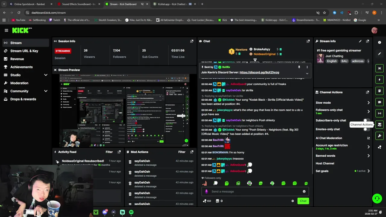Toggle Emotes-only chat switch
Image resolution: width=386 pixels, height=217 pixels.
click(x=367, y=129)
